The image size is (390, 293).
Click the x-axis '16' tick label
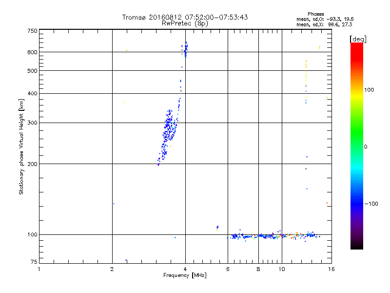pos(331,269)
